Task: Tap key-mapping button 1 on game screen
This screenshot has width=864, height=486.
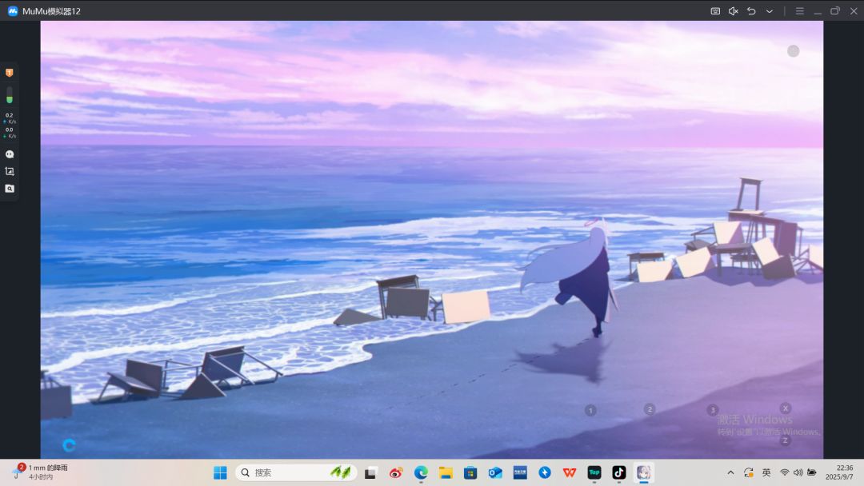Action: click(590, 411)
